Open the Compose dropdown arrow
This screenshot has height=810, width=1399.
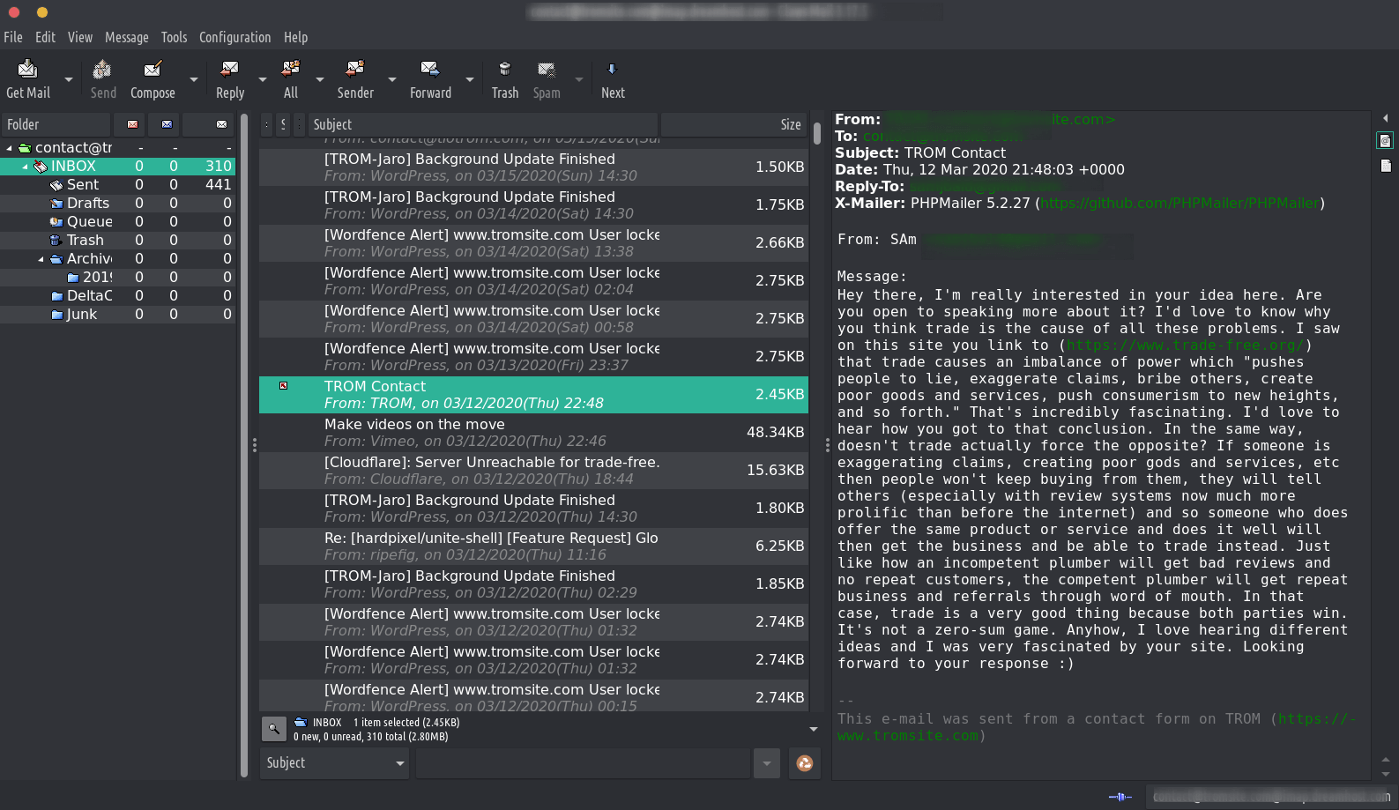pos(194,79)
